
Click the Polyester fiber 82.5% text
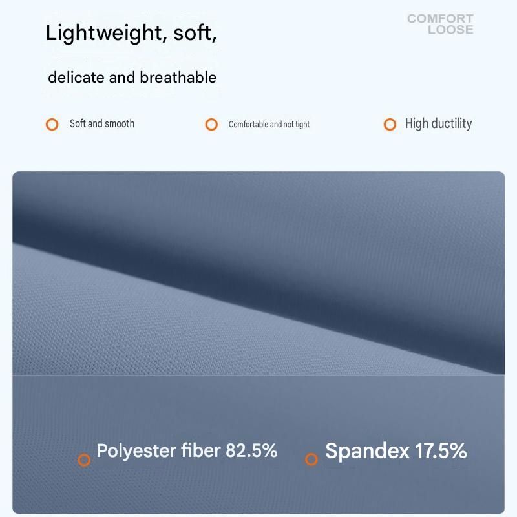(x=187, y=451)
